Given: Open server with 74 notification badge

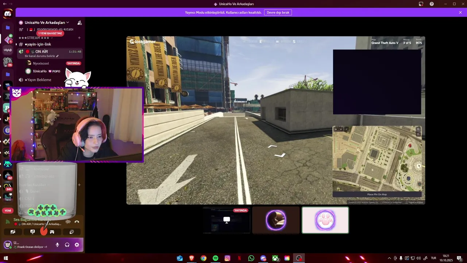Looking at the screenshot, I should tap(8, 62).
